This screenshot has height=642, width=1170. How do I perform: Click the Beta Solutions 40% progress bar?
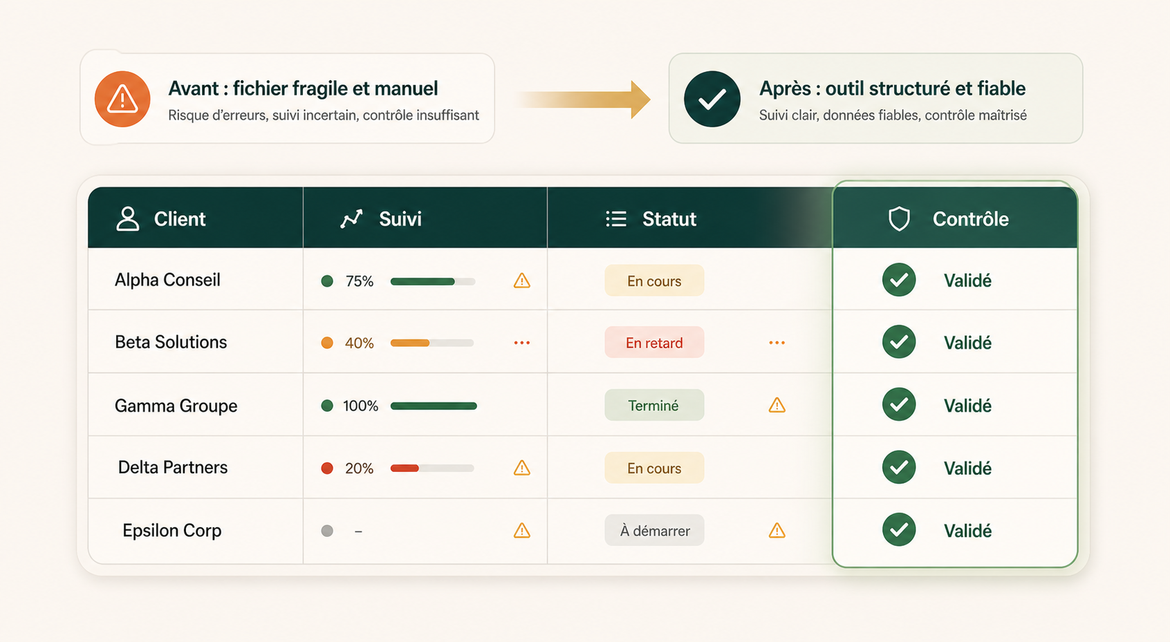(x=433, y=343)
